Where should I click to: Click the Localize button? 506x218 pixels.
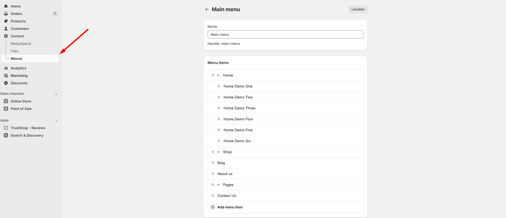358,9
